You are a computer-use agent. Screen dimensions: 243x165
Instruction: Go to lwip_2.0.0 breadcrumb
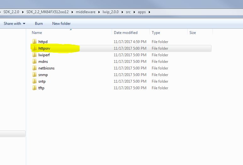click(x=110, y=12)
